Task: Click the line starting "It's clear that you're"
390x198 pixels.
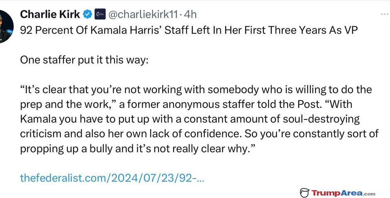Action: [x=196, y=89]
